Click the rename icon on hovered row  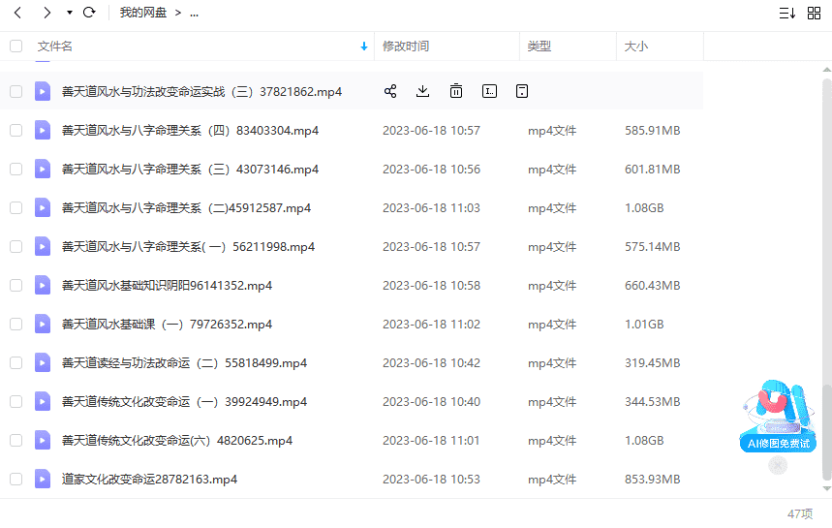(x=489, y=91)
